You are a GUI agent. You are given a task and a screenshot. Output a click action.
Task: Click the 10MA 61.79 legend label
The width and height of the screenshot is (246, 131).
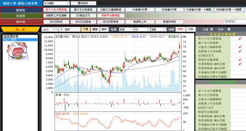pyautogui.click(x=119, y=37)
